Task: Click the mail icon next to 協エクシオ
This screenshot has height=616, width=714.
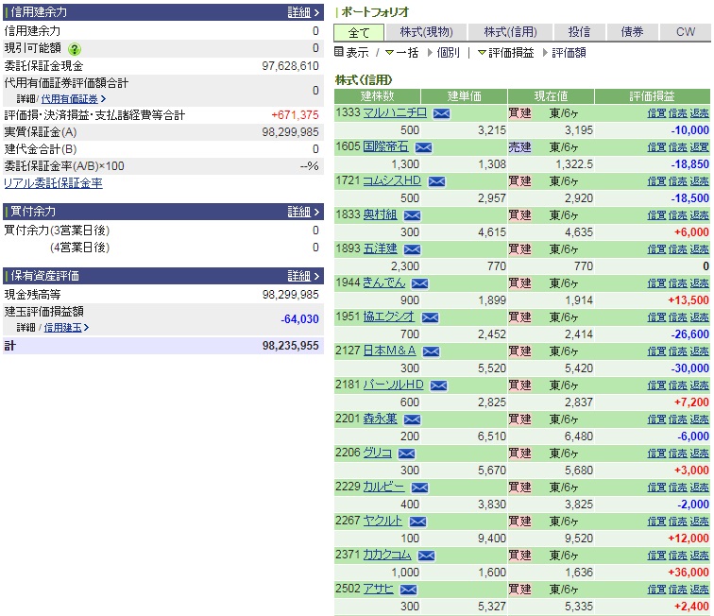Action: click(430, 317)
